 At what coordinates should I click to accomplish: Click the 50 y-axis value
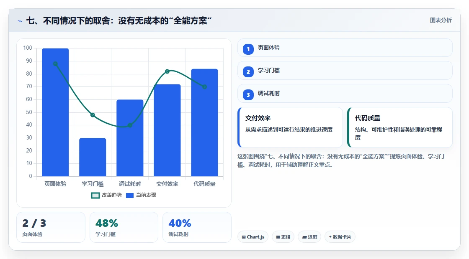coord(29,112)
